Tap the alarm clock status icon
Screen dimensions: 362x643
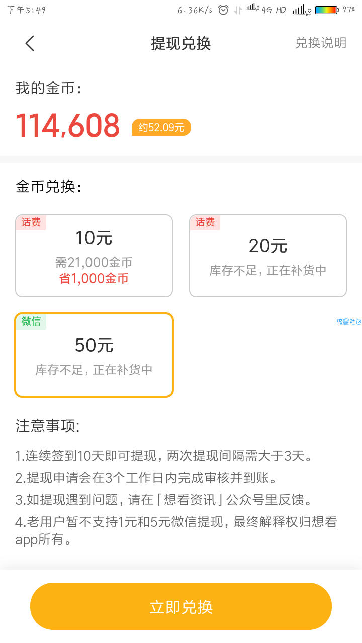(x=223, y=10)
